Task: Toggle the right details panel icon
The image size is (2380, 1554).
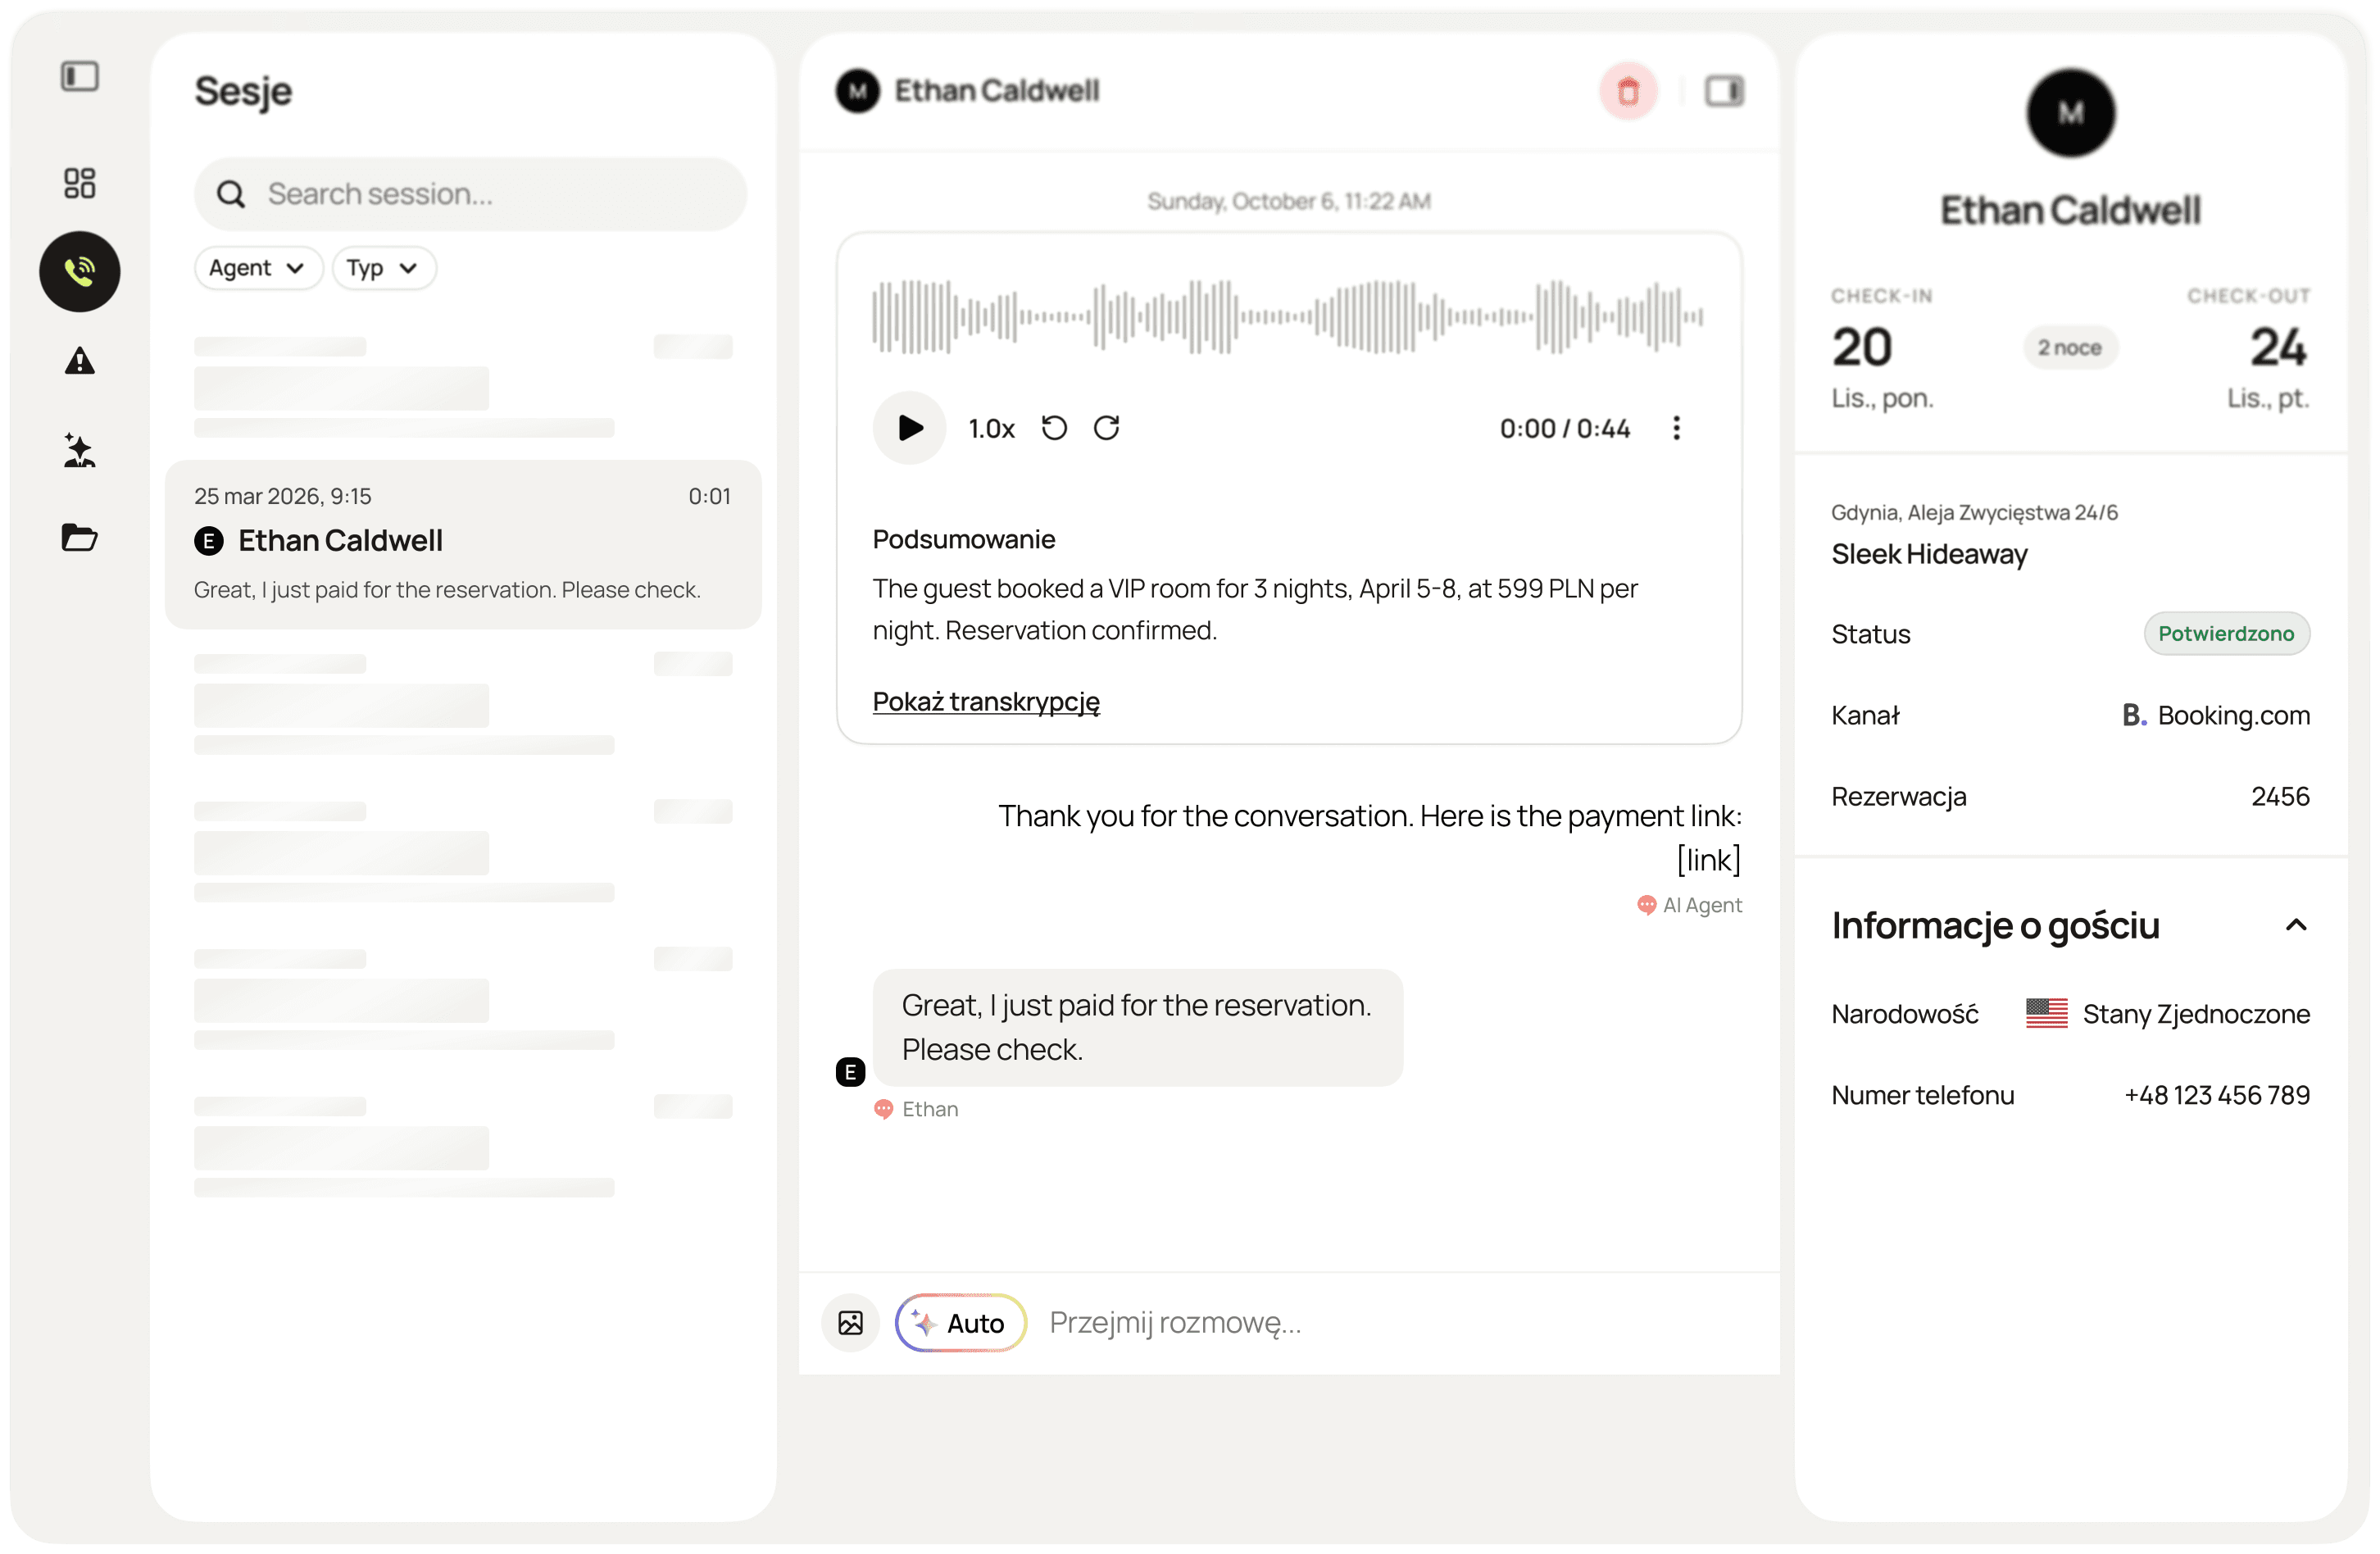Action: pyautogui.click(x=1724, y=91)
